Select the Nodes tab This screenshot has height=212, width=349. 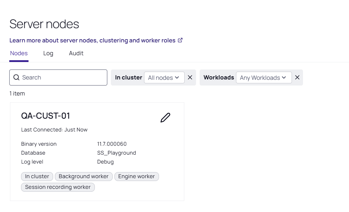pos(19,53)
